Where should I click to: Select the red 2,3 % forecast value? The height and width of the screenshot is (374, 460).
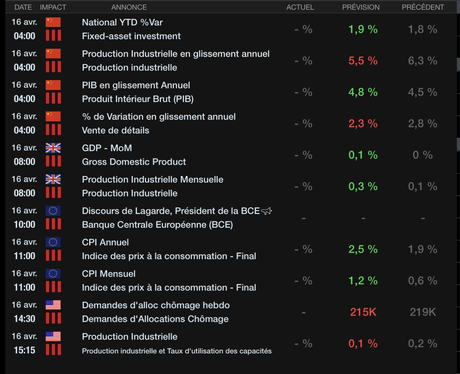point(363,124)
